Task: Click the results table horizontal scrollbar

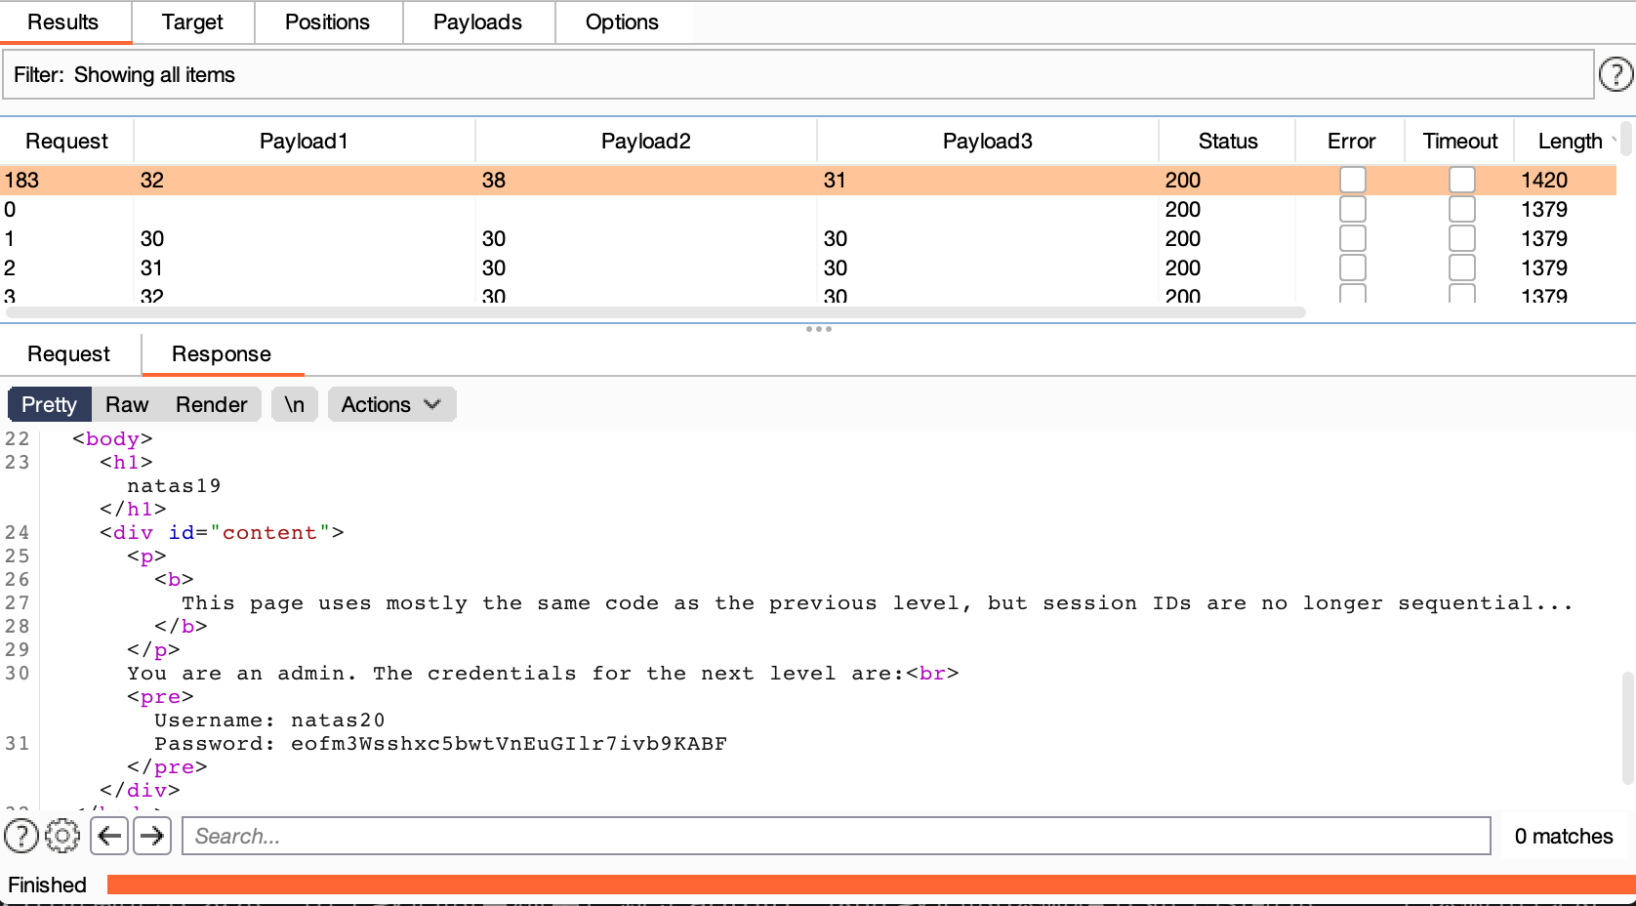Action: (654, 312)
